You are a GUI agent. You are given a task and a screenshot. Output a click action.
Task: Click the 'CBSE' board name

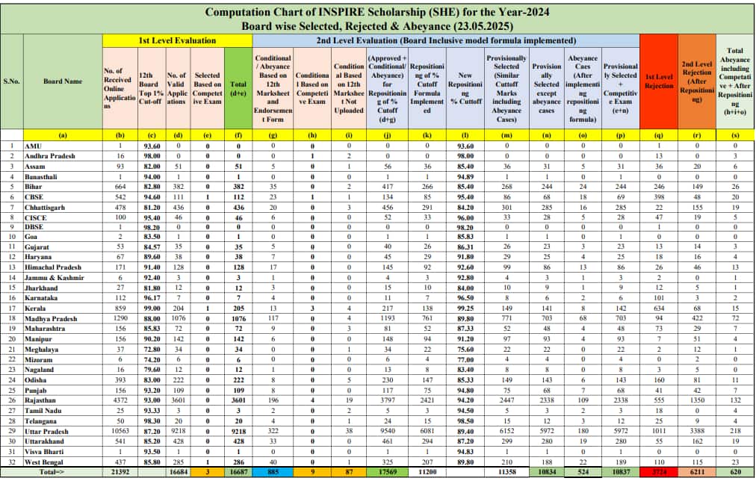tap(34, 197)
